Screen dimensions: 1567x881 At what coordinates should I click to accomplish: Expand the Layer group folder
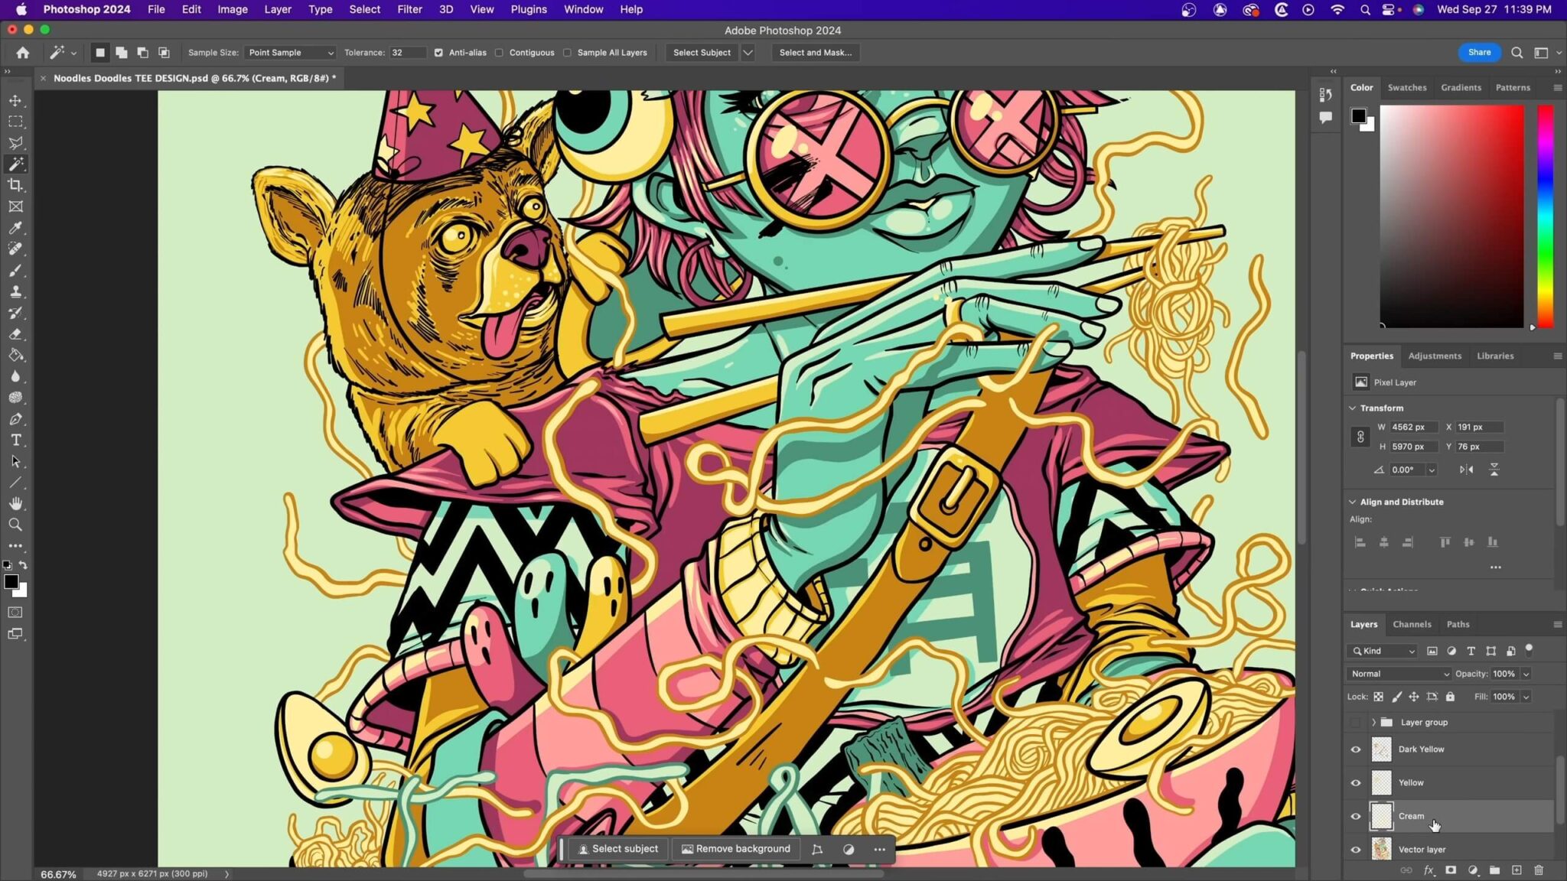click(1373, 722)
